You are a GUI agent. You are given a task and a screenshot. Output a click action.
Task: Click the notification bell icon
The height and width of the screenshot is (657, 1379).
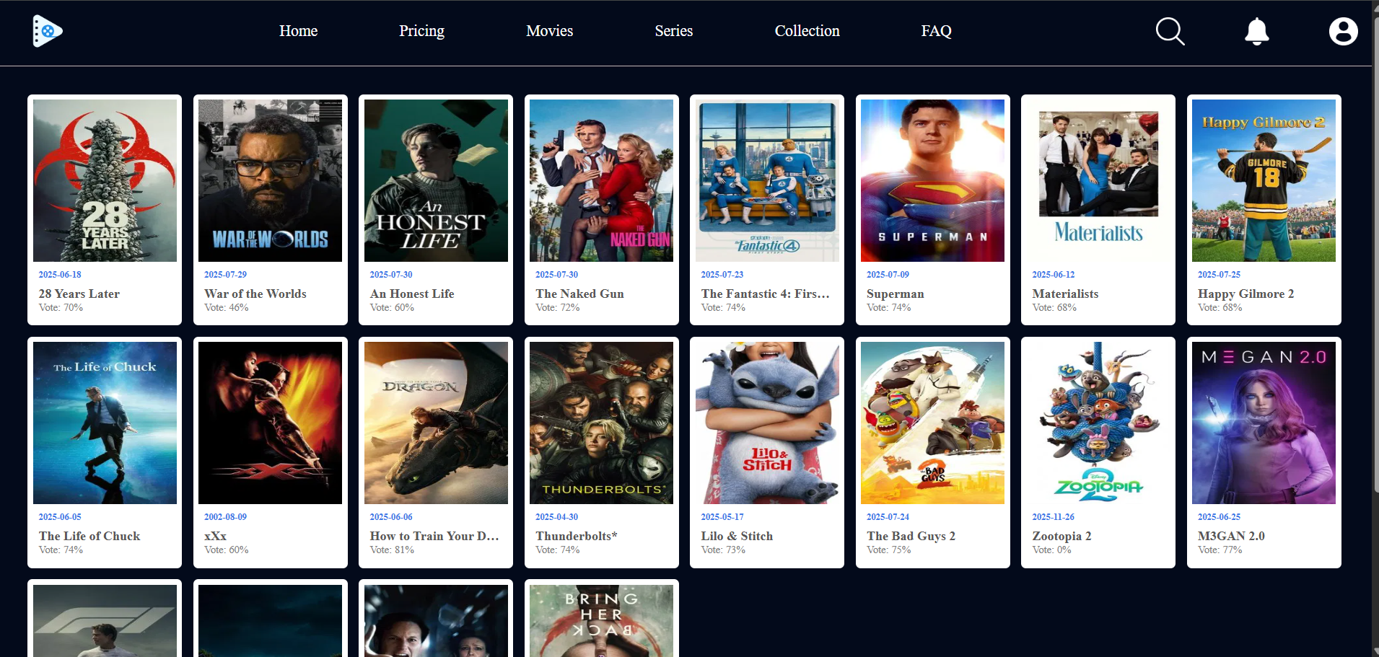click(1256, 31)
